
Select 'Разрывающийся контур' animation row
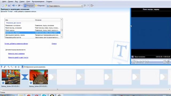click(x=33, y=37)
